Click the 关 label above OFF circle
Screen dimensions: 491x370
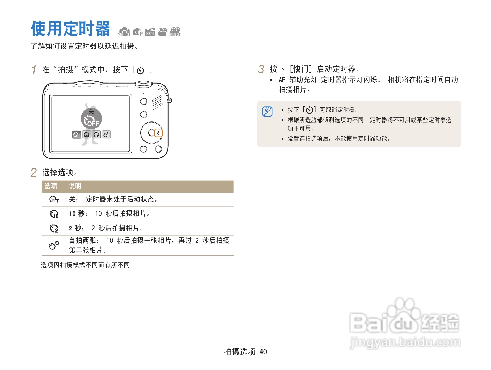point(91,111)
